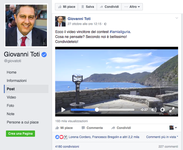Image resolution: width=183 pixels, height=150 pixels.
Task: Go to the Home section
Action: [12, 72]
